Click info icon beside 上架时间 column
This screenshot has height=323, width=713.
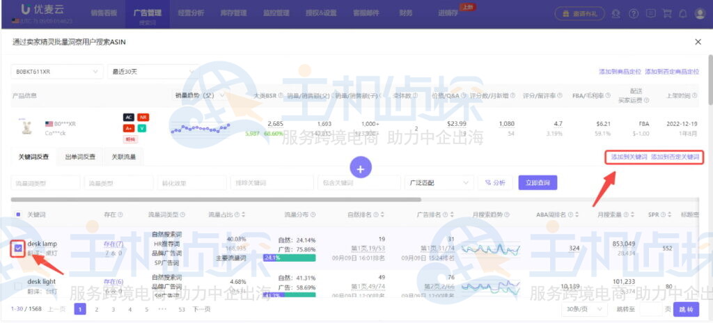click(x=694, y=95)
